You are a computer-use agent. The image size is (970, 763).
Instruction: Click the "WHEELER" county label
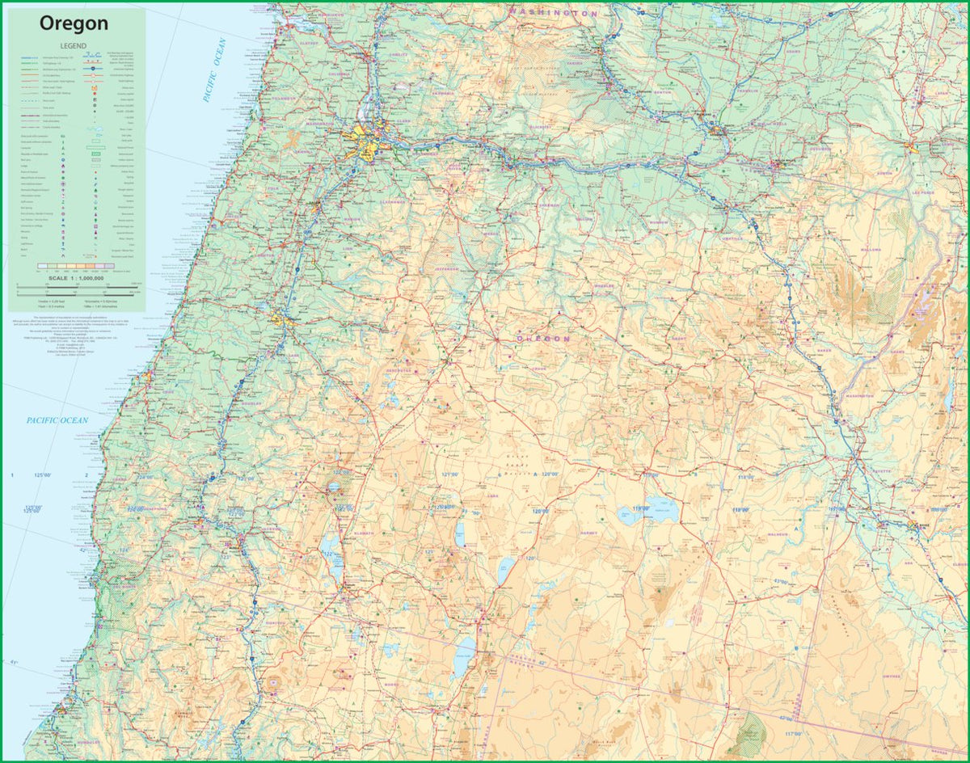tap(602, 285)
